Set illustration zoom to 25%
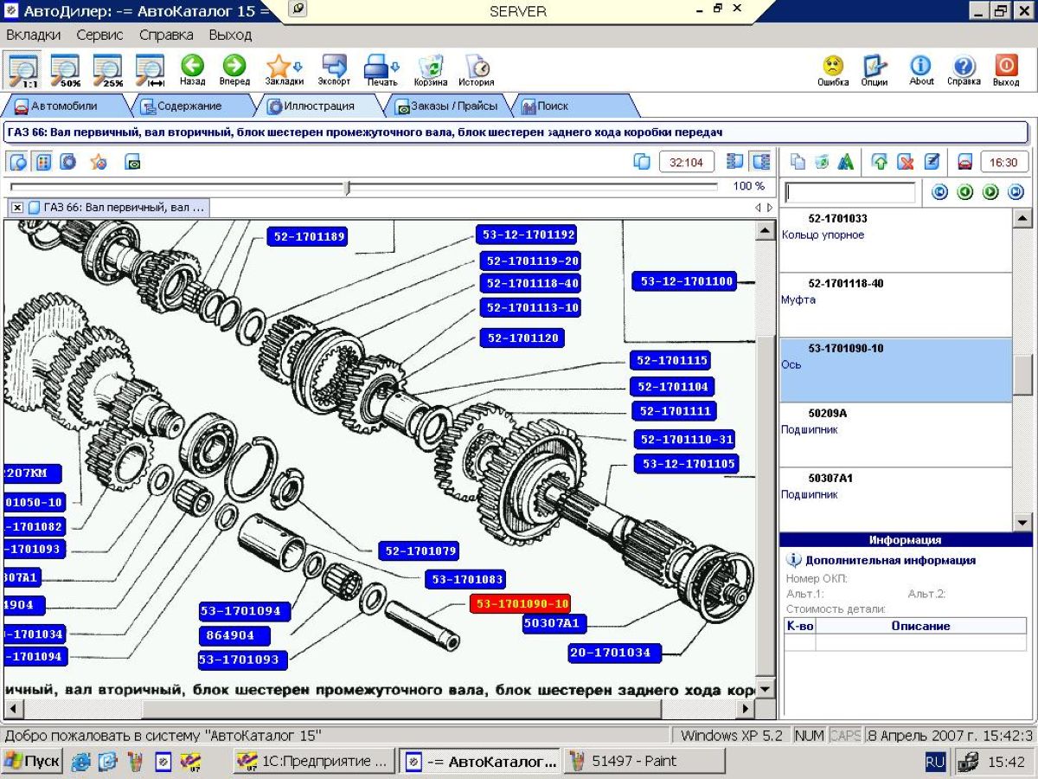Viewport: 1038px width, 779px height. point(108,70)
